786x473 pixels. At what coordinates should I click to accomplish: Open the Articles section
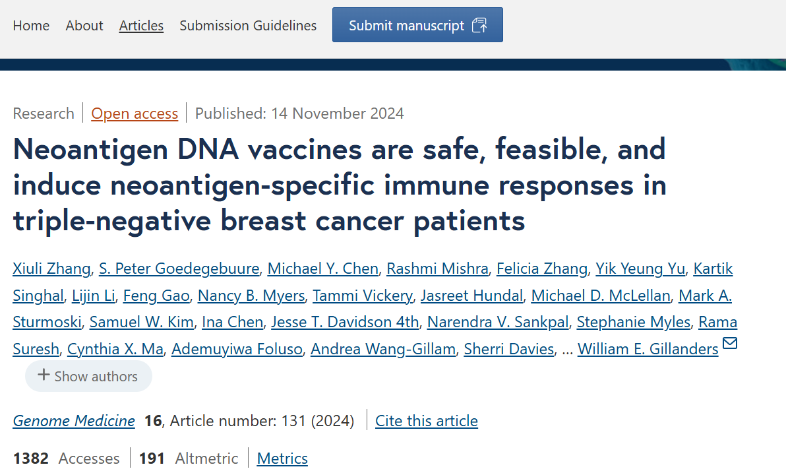tap(141, 26)
